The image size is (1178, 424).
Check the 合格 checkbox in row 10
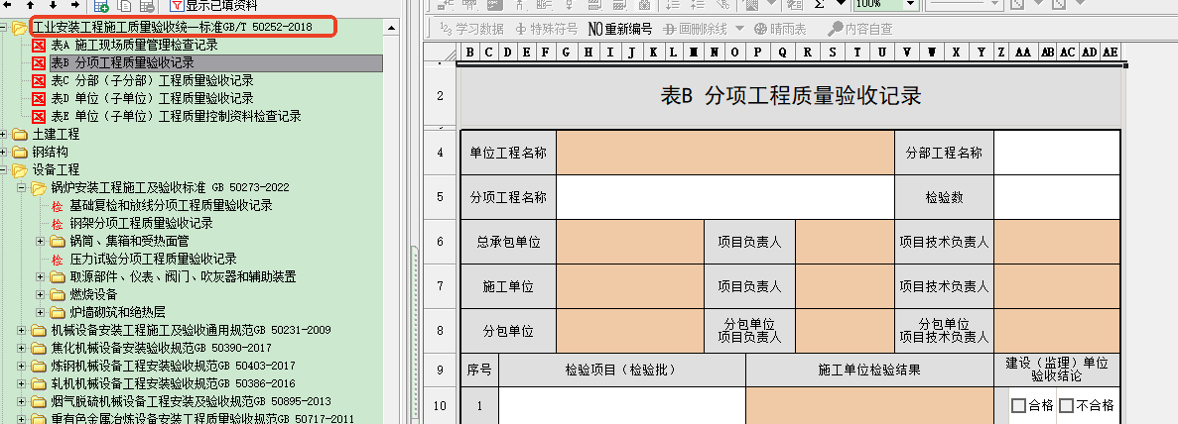[x=1018, y=405]
